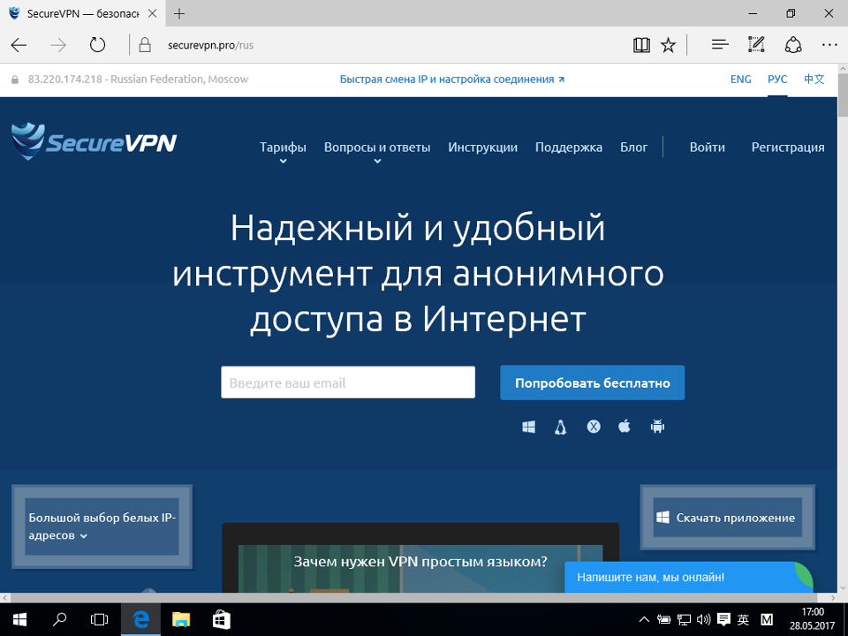Click the vertical scrollbar thumb
848x636 pixels.
coord(843,95)
